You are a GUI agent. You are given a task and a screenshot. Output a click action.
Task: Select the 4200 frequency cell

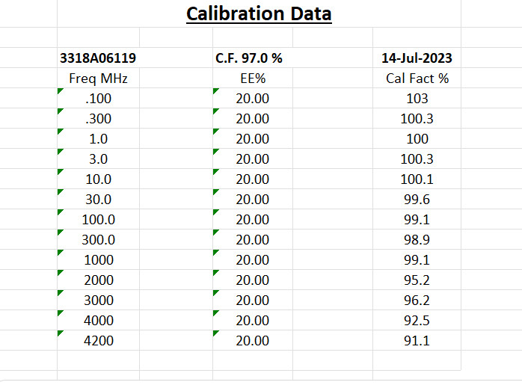pos(98,340)
